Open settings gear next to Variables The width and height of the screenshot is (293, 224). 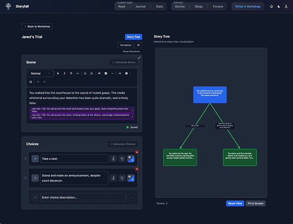coord(138,45)
